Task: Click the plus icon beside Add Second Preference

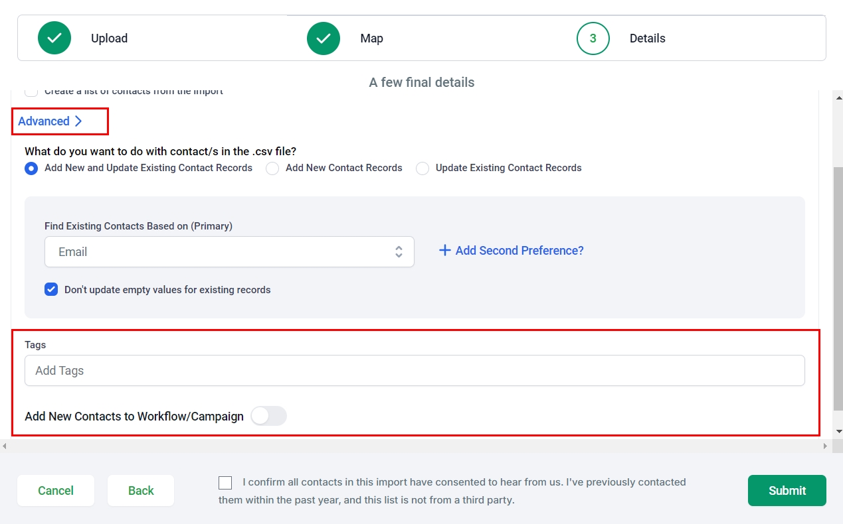Action: [x=445, y=251]
